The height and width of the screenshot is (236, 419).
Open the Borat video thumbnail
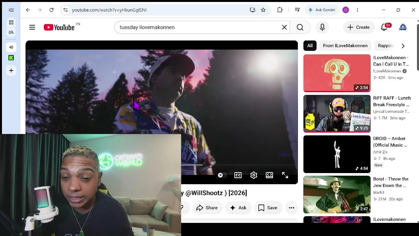(x=337, y=195)
